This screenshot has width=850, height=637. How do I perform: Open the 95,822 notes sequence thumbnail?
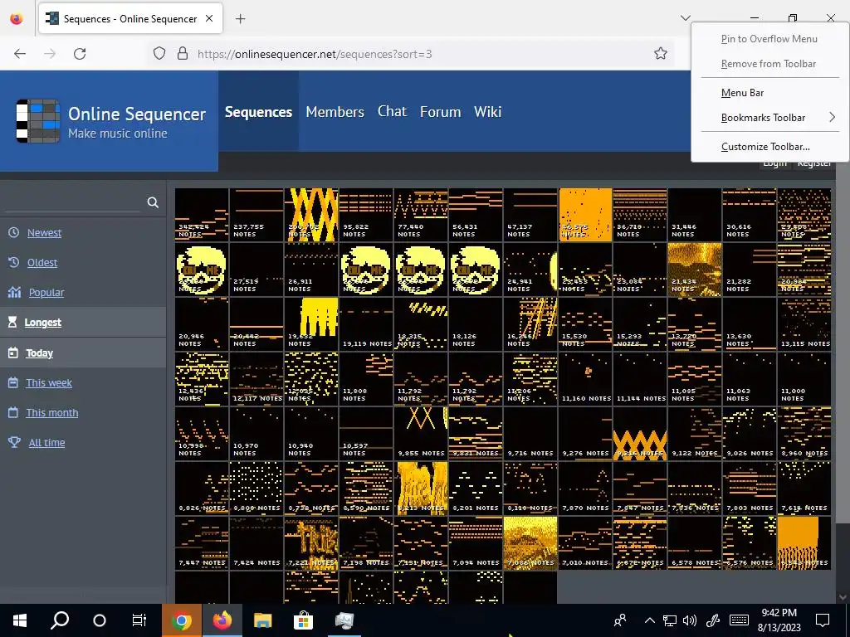coord(366,215)
